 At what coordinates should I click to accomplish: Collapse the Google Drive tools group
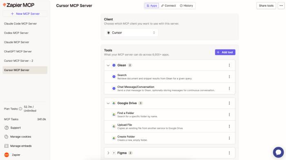(x=108, y=103)
